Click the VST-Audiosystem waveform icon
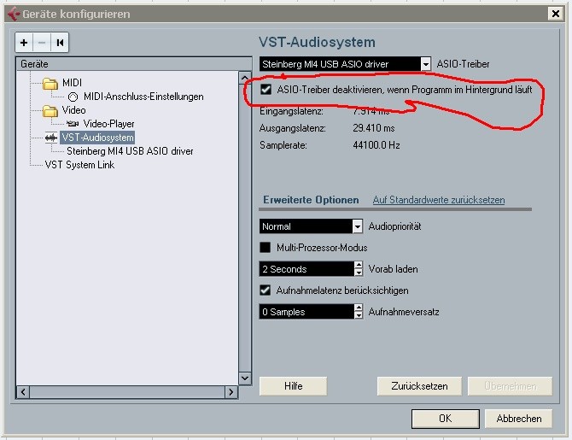 coord(51,138)
